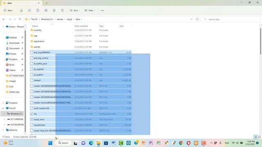Collapse the This PC tree node
The height and width of the screenshot is (147, 262).
tap(3, 108)
